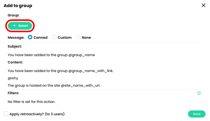
Task: Save the Add to group action
Action: (197, 114)
